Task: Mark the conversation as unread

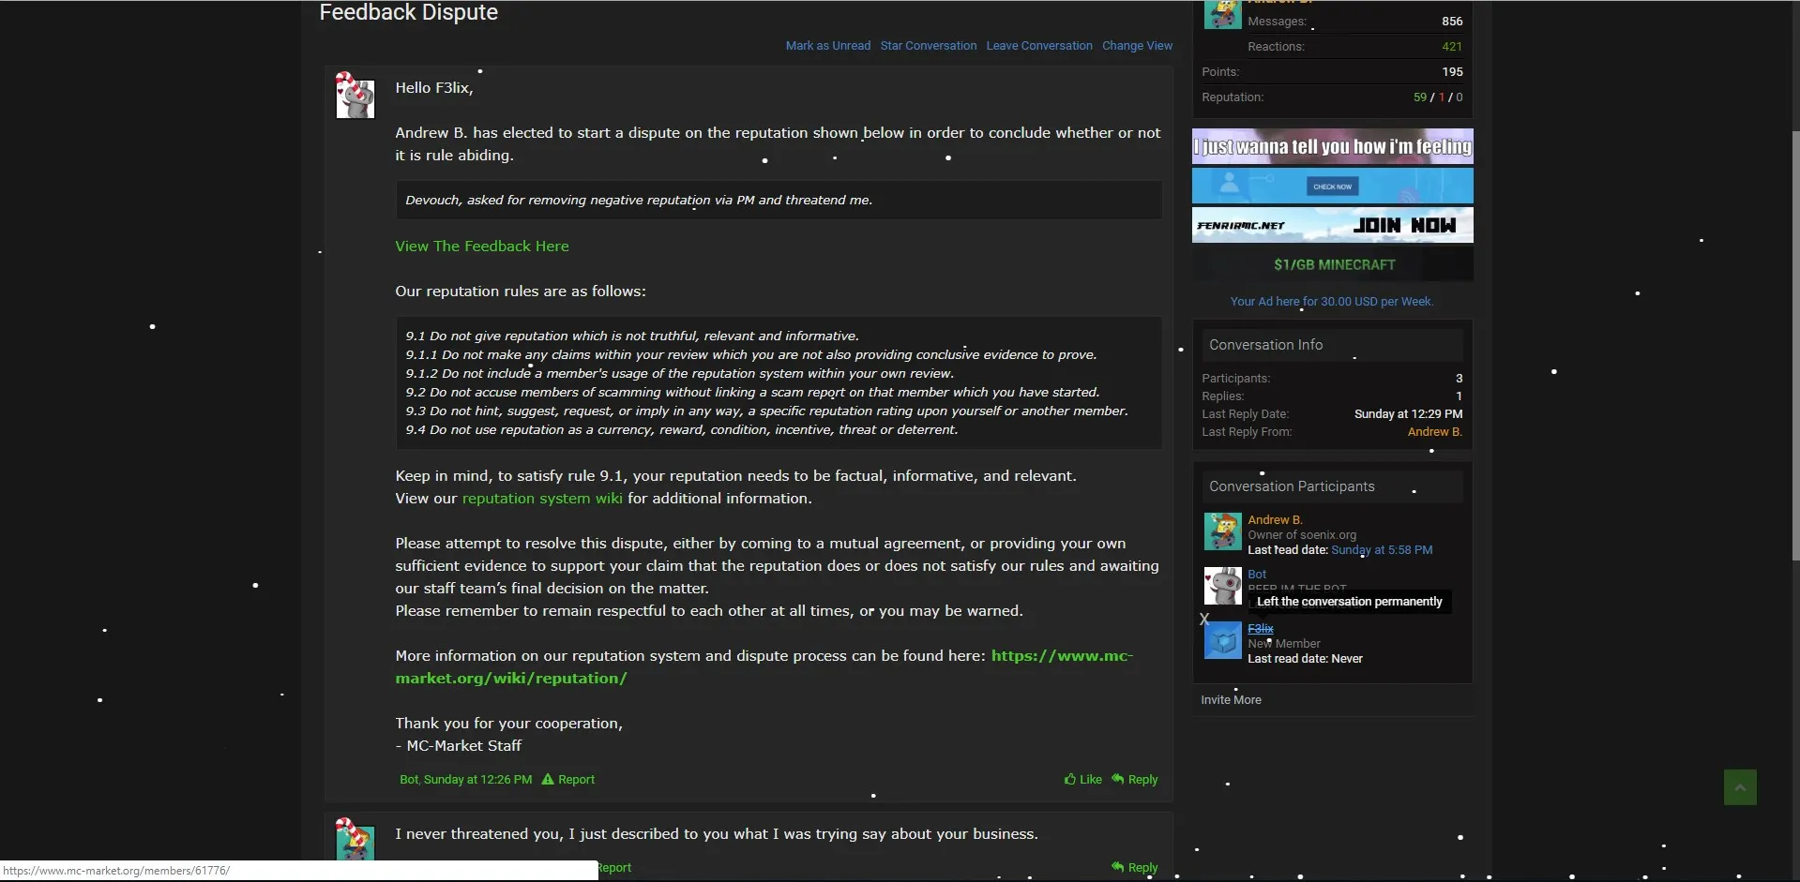Action: [x=827, y=46]
